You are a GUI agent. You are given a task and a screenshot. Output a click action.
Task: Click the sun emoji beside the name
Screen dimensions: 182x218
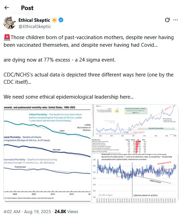54,20
